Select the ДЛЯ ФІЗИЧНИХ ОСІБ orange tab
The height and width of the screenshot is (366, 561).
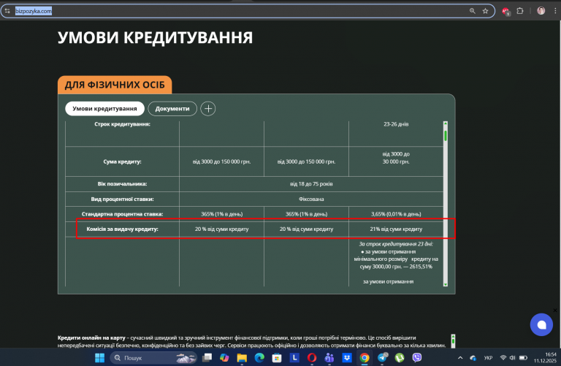pyautogui.click(x=115, y=85)
